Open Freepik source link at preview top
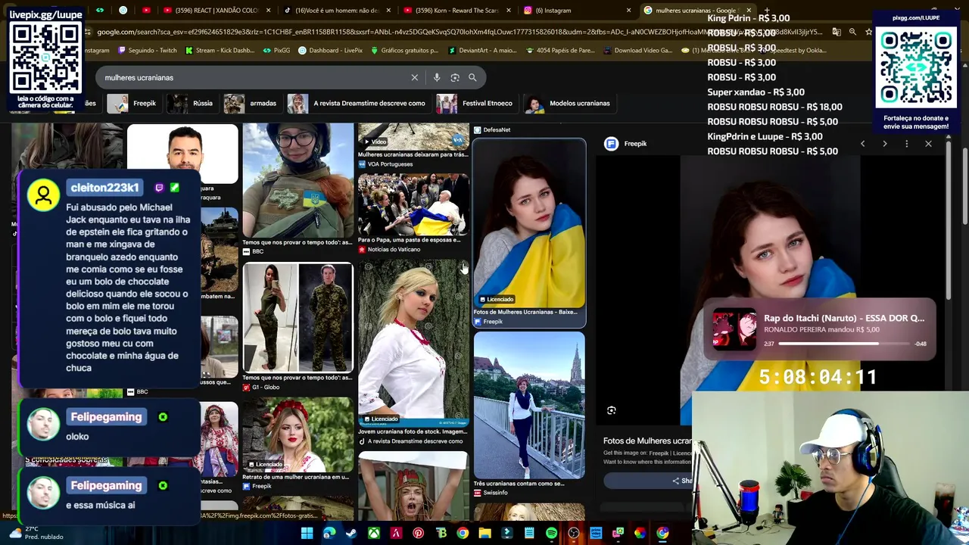The width and height of the screenshot is (969, 545). point(626,144)
